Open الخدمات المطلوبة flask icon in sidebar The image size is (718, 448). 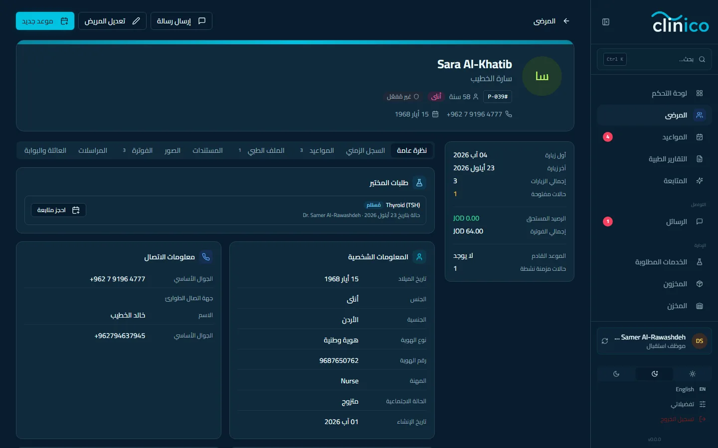pos(700,262)
